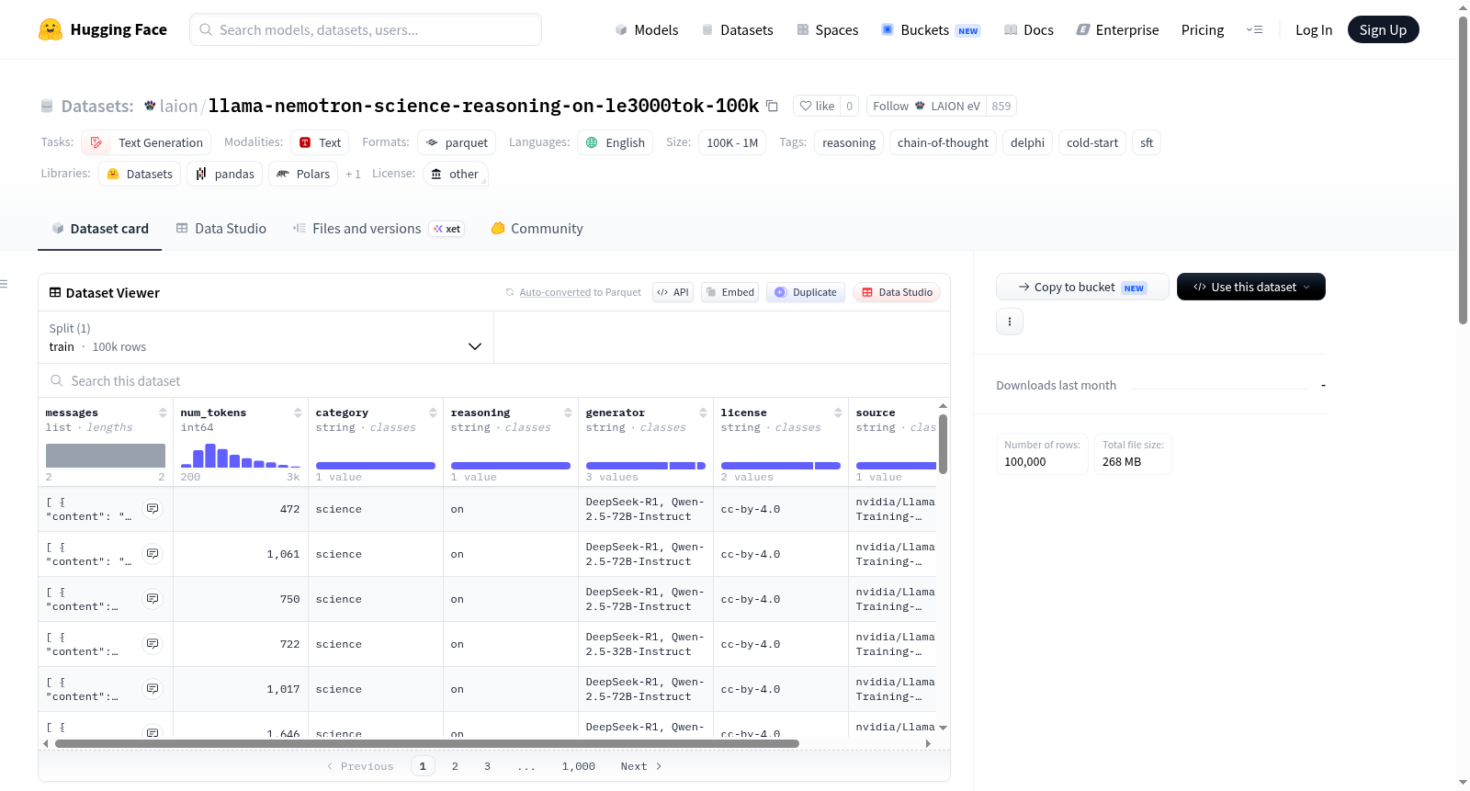Filter by the cold-start tag
Screen dimensions: 1470x791
pos(1092,142)
